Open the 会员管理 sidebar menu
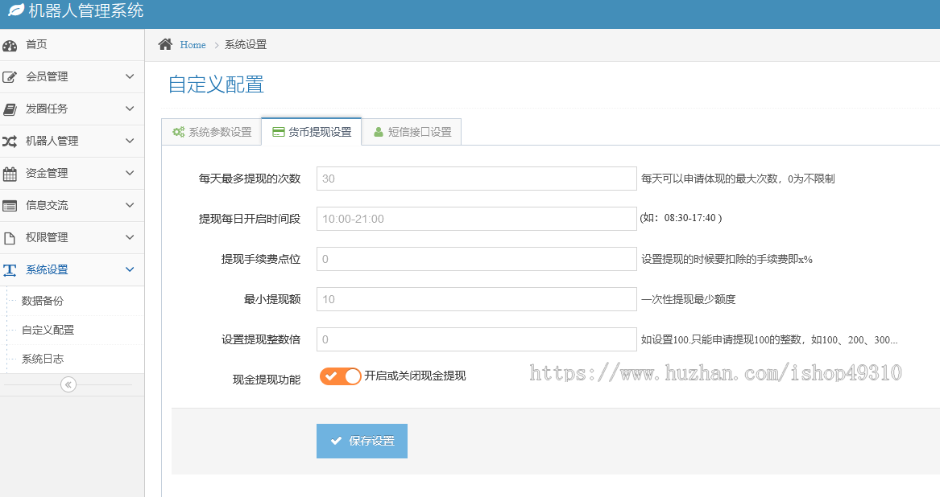Image resolution: width=940 pixels, height=497 pixels. (x=72, y=76)
